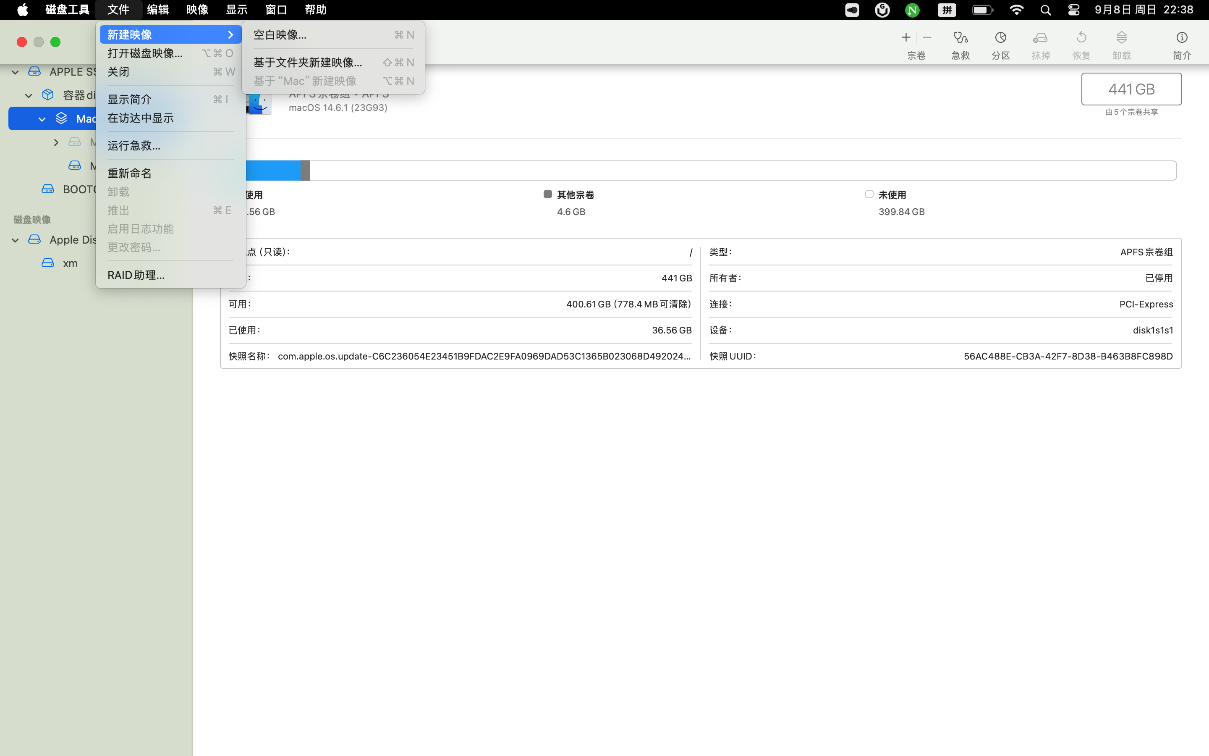
Task: Choose Close (关闭) in the File menu
Action: click(170, 71)
